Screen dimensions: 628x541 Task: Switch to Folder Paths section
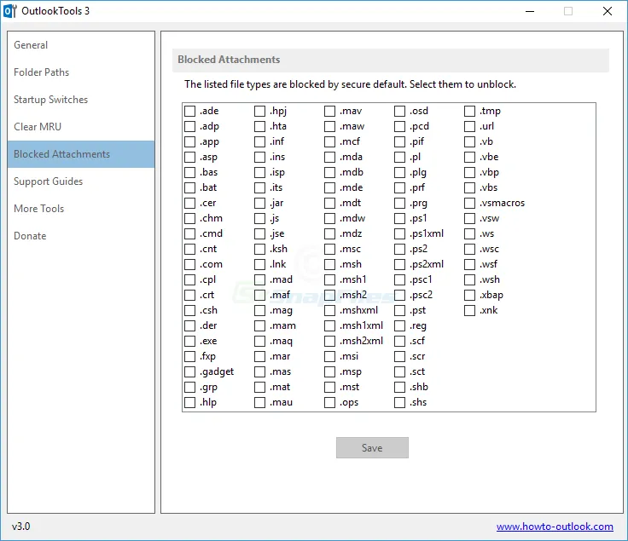[41, 72]
